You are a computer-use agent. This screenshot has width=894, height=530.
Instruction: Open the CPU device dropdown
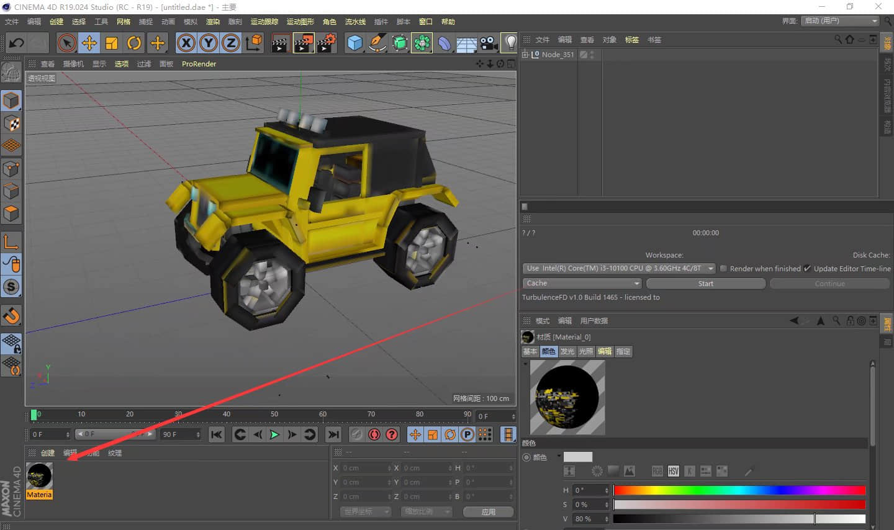pos(619,269)
